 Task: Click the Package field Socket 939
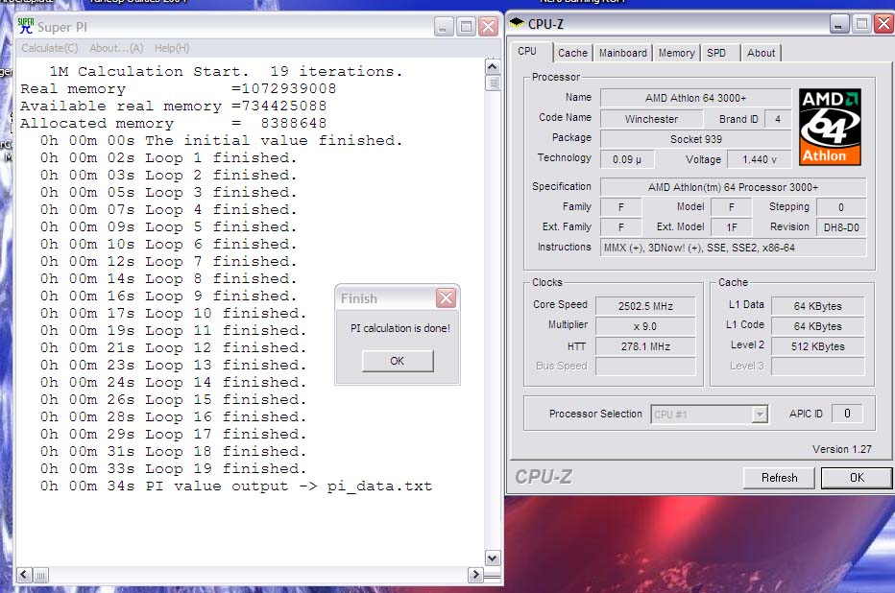(695, 139)
